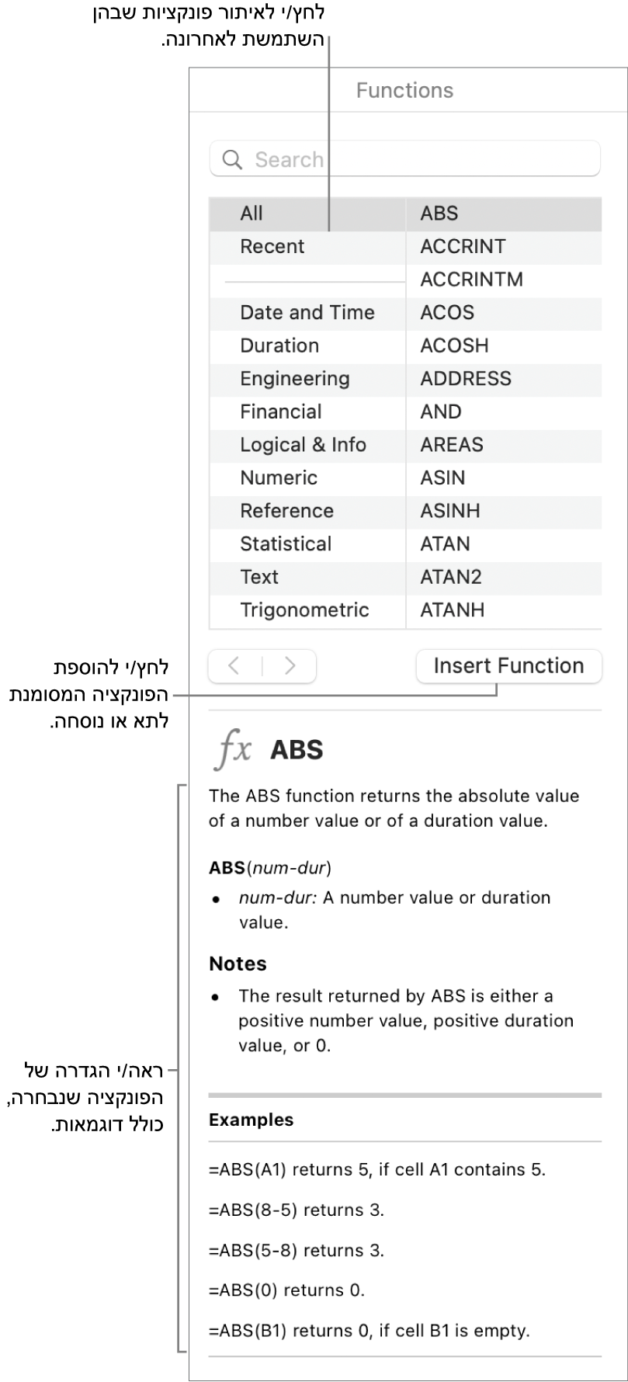
Task: Select the Duration category
Action: pos(279,346)
